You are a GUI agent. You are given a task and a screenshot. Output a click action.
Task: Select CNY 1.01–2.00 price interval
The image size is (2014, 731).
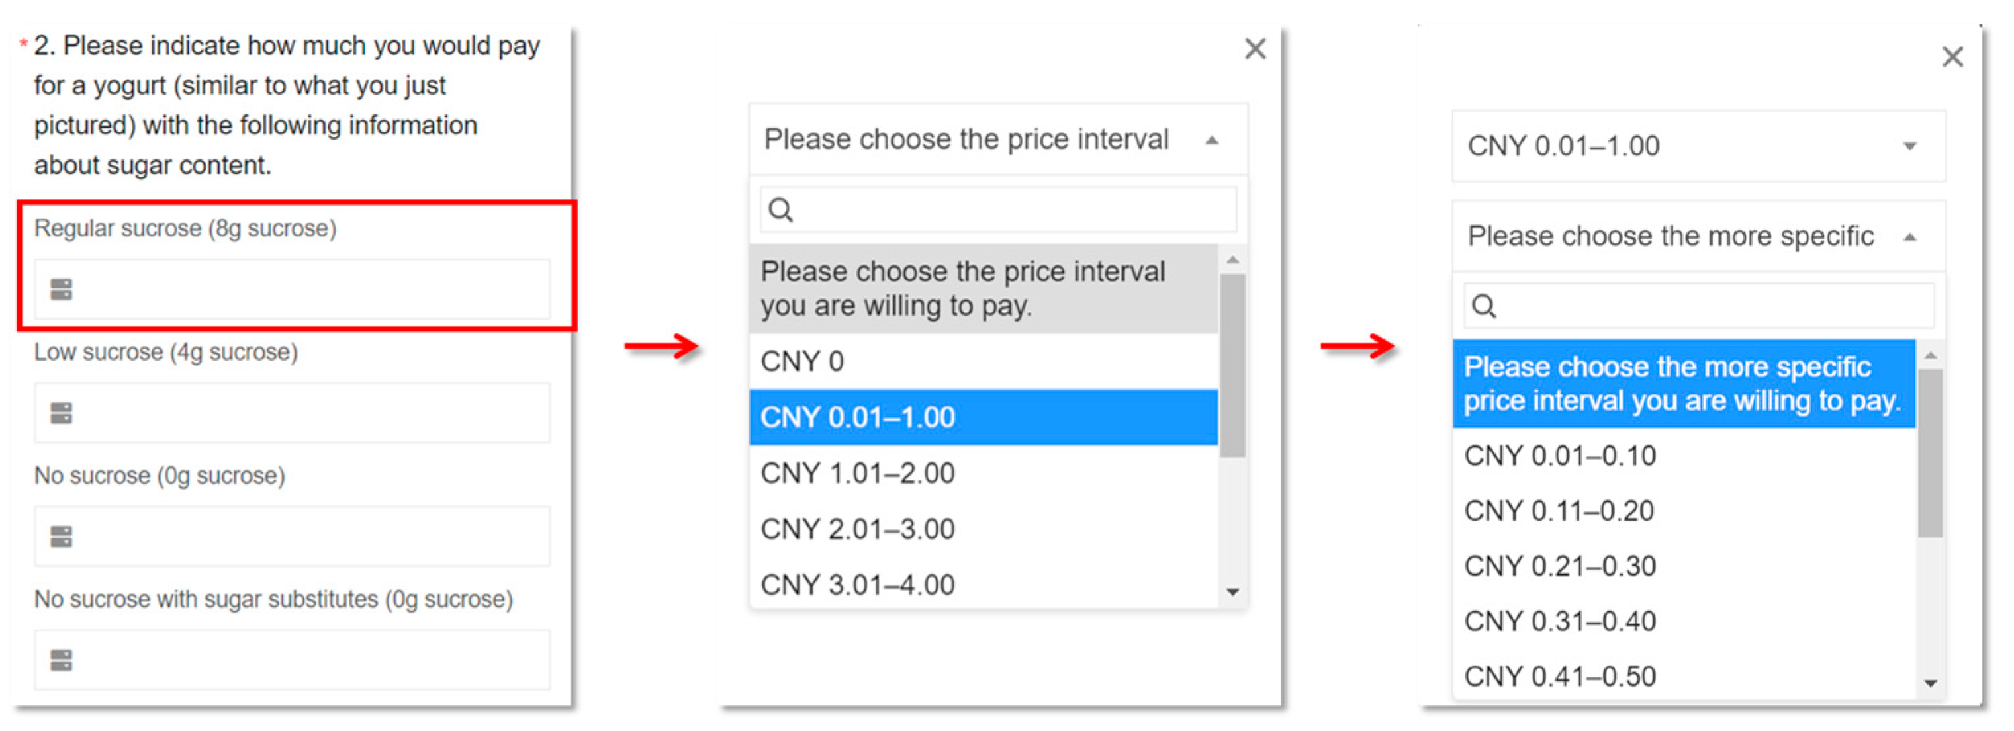tap(858, 473)
